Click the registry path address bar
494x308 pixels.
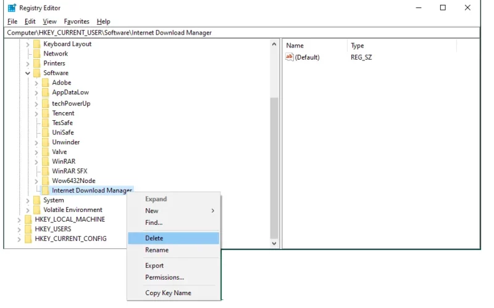(x=241, y=33)
